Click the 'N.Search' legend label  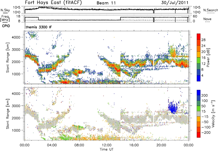tap(210, 10)
